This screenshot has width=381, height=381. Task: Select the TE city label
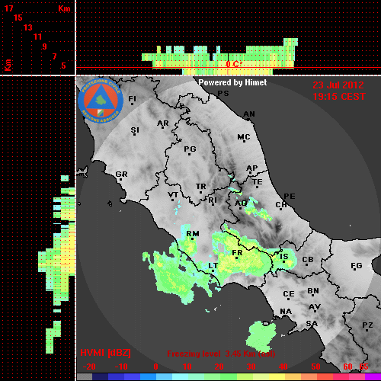[x=258, y=182]
